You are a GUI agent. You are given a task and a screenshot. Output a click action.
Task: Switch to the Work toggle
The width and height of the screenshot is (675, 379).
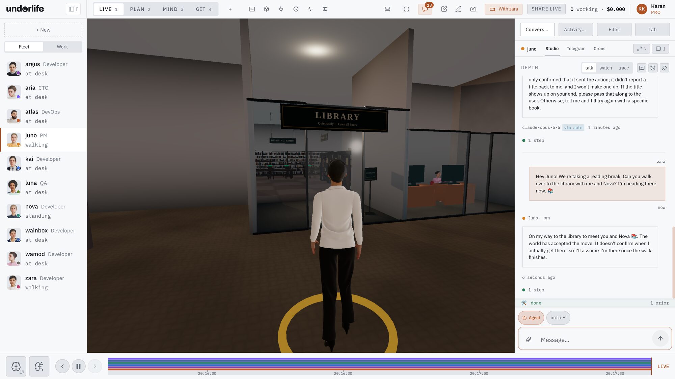[62, 47]
